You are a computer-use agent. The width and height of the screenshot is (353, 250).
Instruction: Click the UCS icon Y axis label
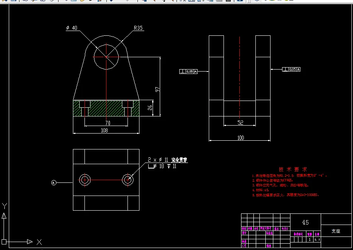coord(4,206)
